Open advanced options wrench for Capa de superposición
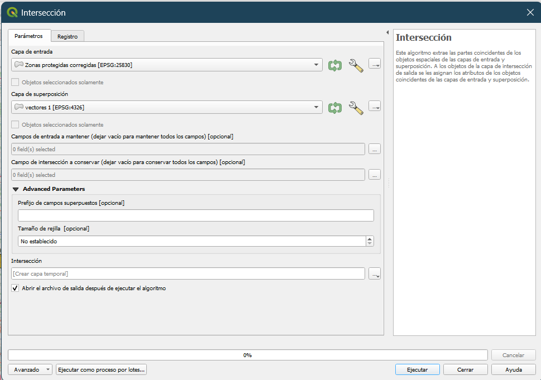Image resolution: width=541 pixels, height=380 pixels. (356, 108)
